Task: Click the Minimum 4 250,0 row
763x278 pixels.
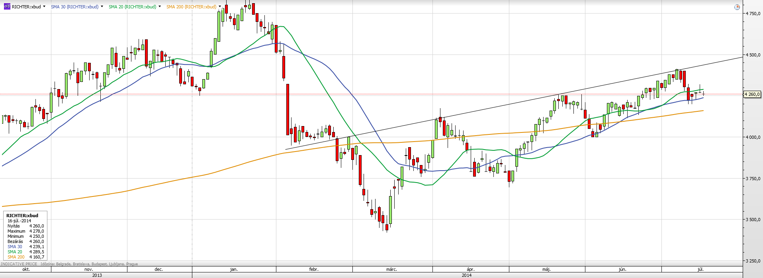Action: (x=26, y=236)
